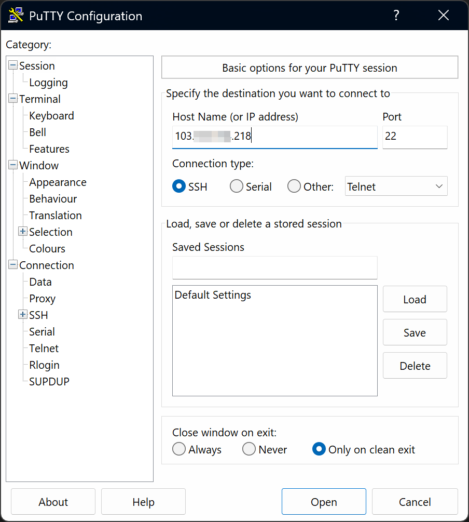Image resolution: width=469 pixels, height=522 pixels.
Task: Open the Telnet protocol dropdown
Action: [396, 186]
